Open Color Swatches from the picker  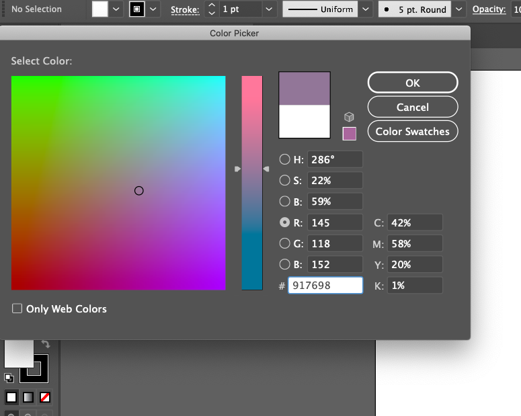point(412,131)
